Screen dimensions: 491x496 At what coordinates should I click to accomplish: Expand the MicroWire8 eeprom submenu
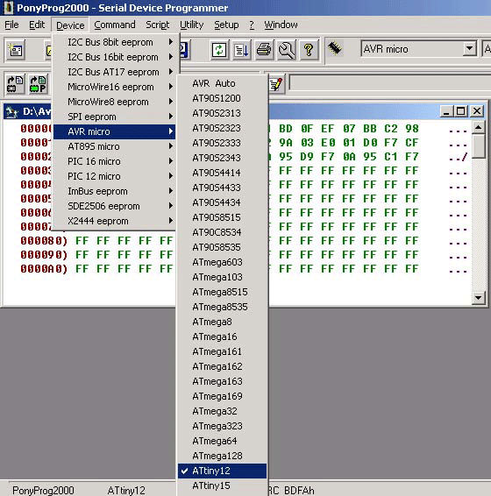[x=114, y=102]
